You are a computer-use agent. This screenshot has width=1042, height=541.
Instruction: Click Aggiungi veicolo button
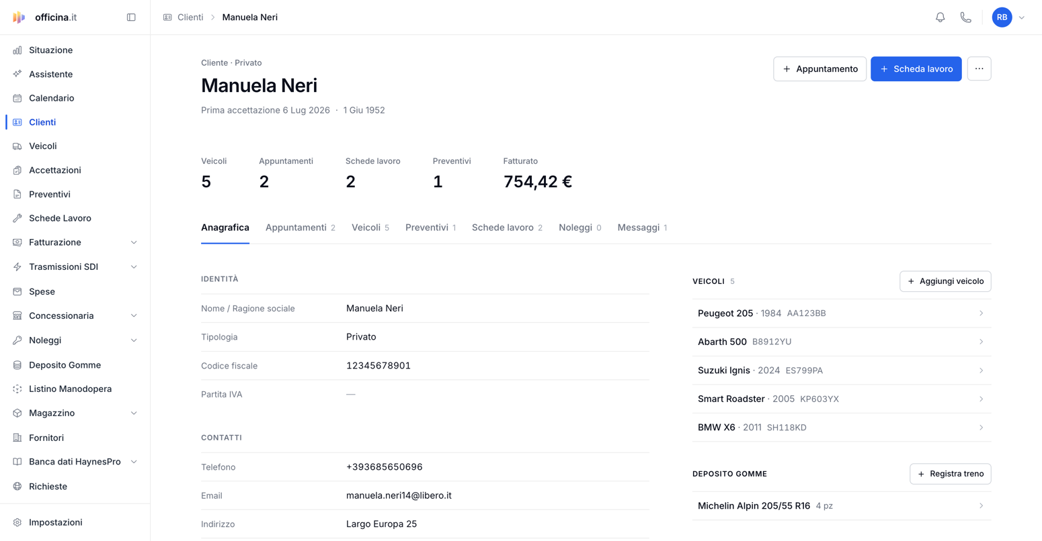945,281
